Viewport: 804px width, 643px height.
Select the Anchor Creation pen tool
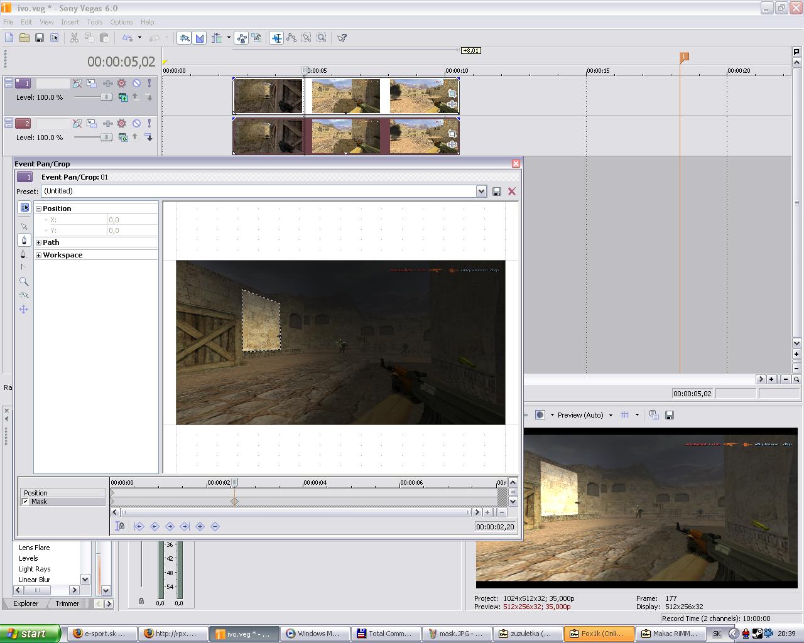[24, 240]
